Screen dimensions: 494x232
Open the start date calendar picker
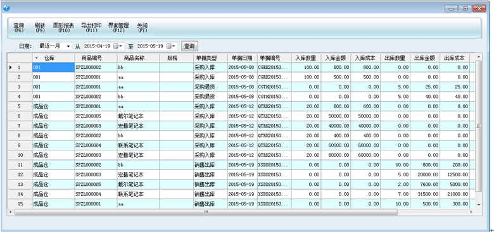[x=119, y=46]
